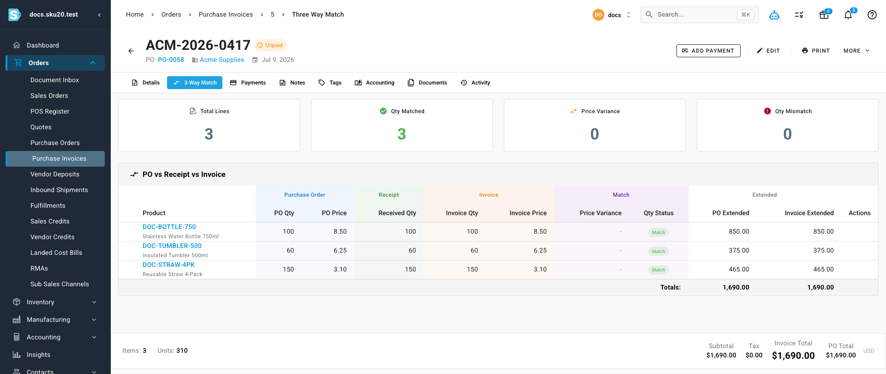Expand the Contacts menu section
The width and height of the screenshot is (886, 374).
(x=94, y=372)
